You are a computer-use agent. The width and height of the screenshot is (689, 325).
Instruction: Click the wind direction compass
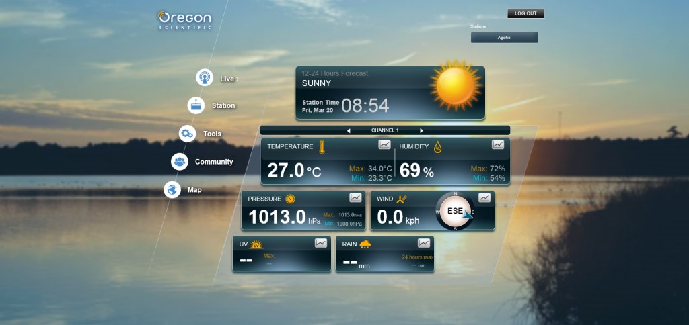pyautogui.click(x=456, y=211)
